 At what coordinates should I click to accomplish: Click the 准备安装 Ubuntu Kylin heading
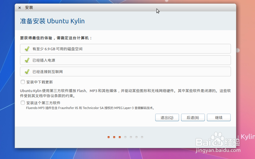pos(52,21)
